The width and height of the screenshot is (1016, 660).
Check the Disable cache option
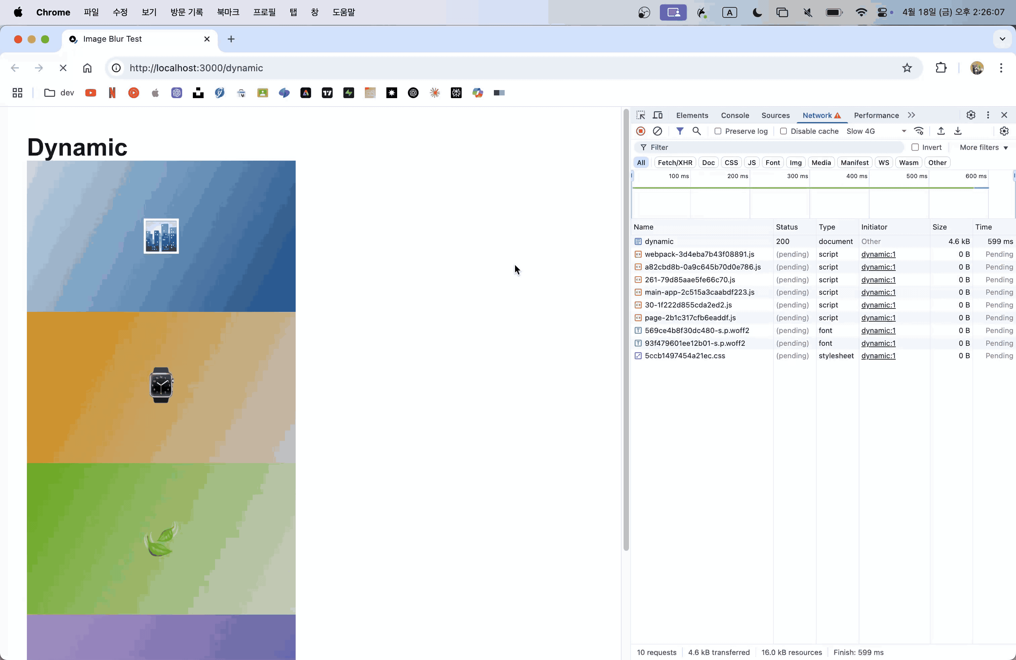click(784, 131)
